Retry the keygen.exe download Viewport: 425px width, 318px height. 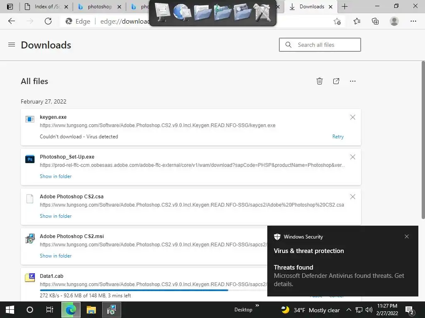[x=338, y=137]
